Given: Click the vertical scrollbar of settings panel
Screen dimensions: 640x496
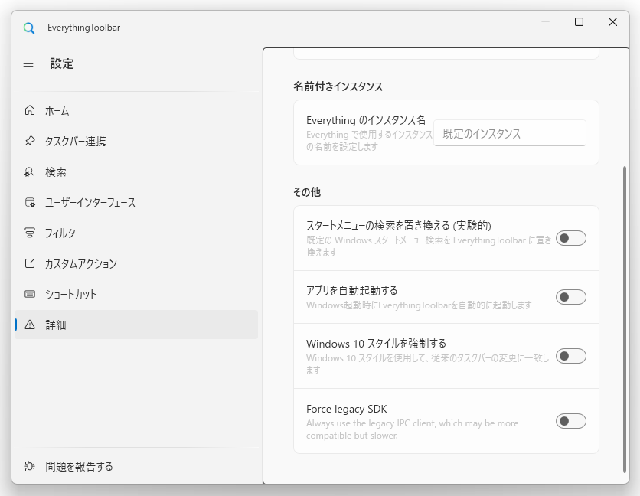Looking at the screenshot, I should [625, 319].
